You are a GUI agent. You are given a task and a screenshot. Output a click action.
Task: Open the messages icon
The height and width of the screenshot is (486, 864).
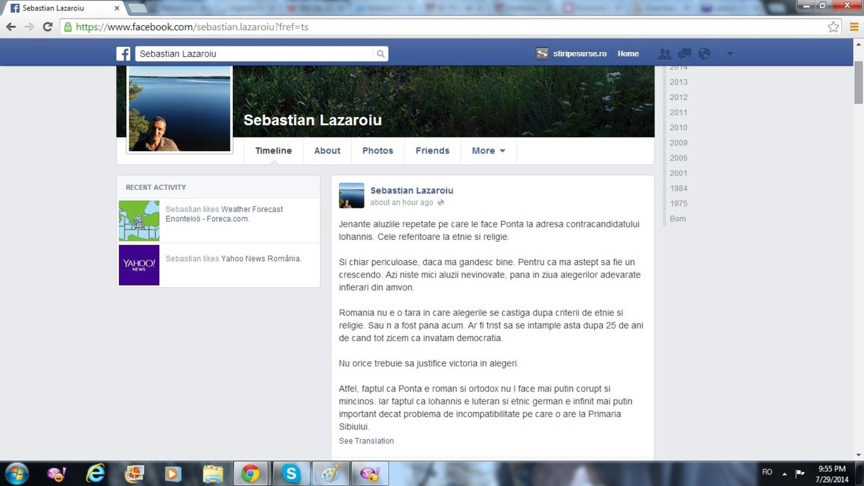pyautogui.click(x=684, y=53)
